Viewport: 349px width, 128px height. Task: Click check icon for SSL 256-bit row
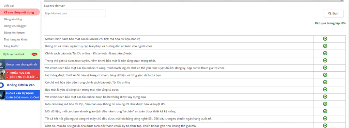point(325,118)
